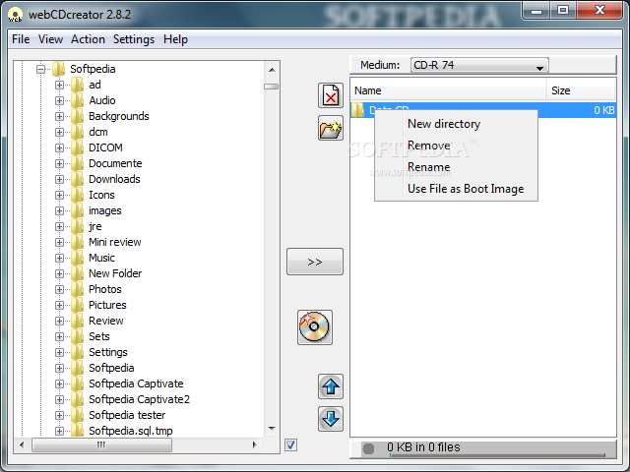Image resolution: width=630 pixels, height=472 pixels.
Task: Click the vertical scrollbar thumb in tree
Action: 272,87
